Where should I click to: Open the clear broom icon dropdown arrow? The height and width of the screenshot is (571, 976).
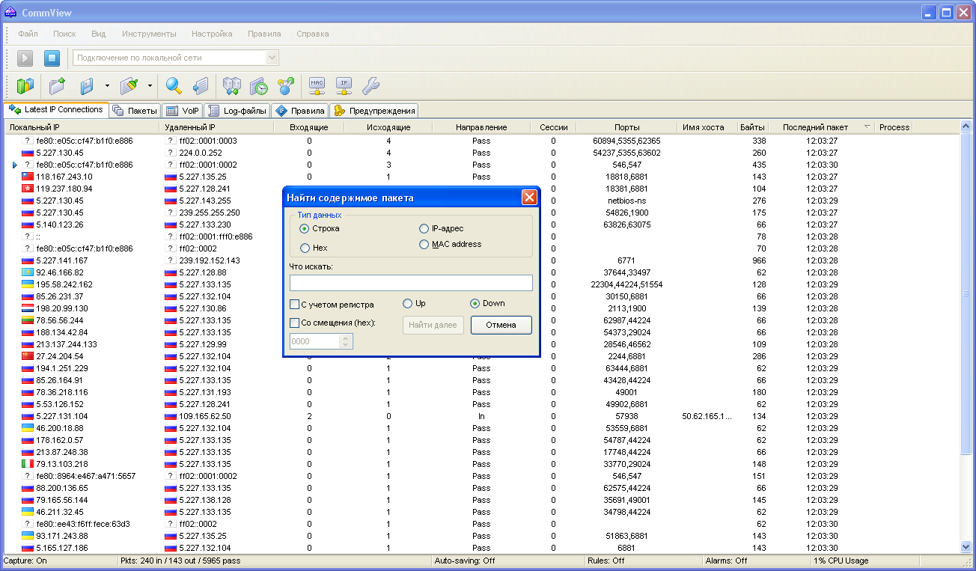coord(150,86)
